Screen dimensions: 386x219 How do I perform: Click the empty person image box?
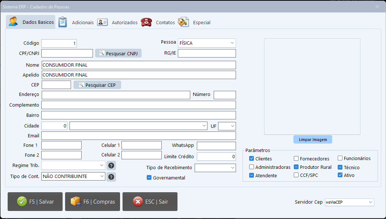(x=312, y=86)
